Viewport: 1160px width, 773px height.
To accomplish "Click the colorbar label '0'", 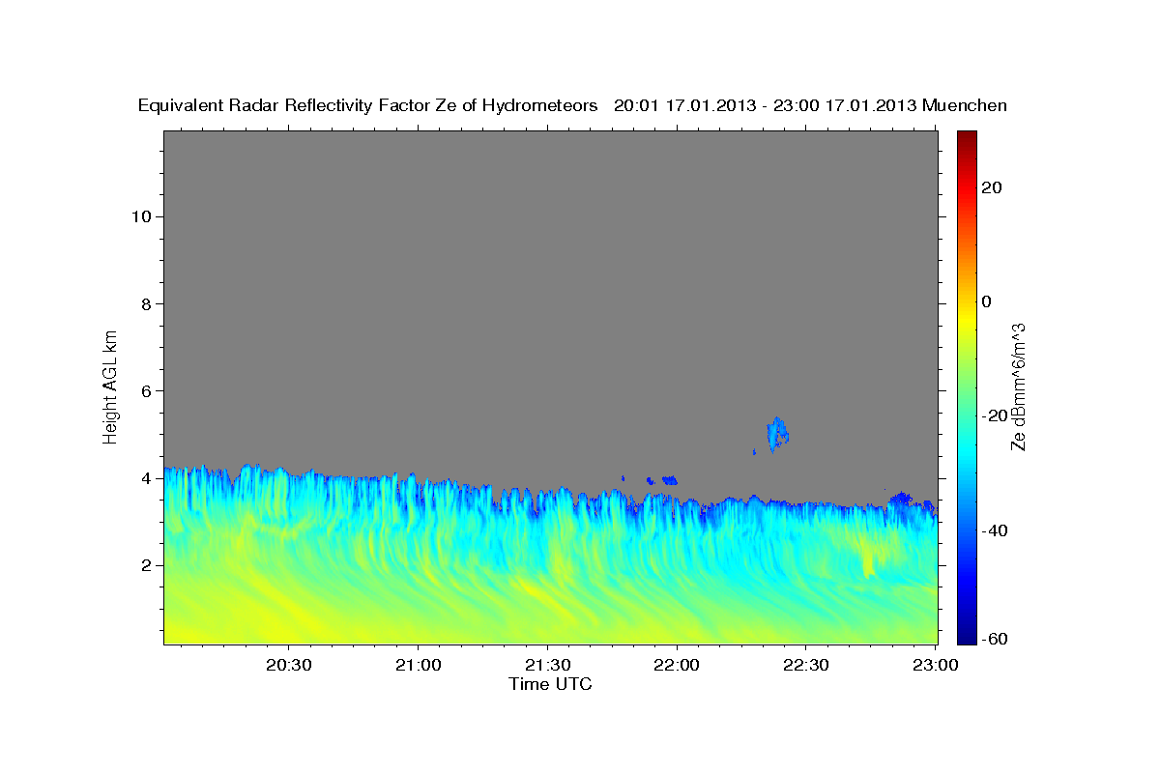I will point(987,301).
